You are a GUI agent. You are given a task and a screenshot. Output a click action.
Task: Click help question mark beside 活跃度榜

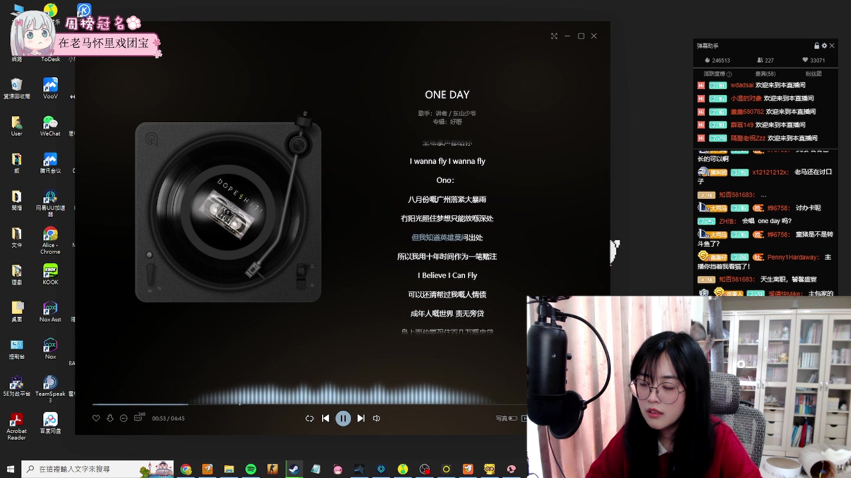pyautogui.click(x=729, y=74)
